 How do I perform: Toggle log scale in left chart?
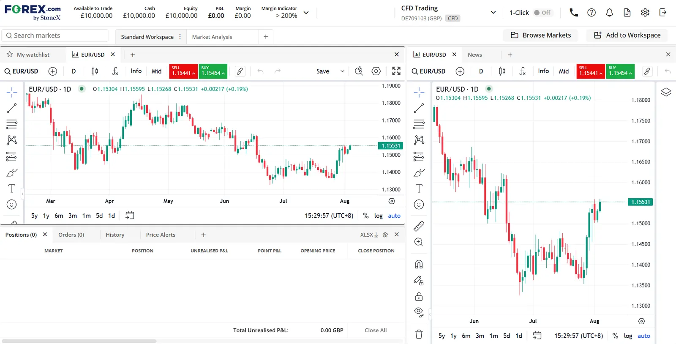[379, 216]
